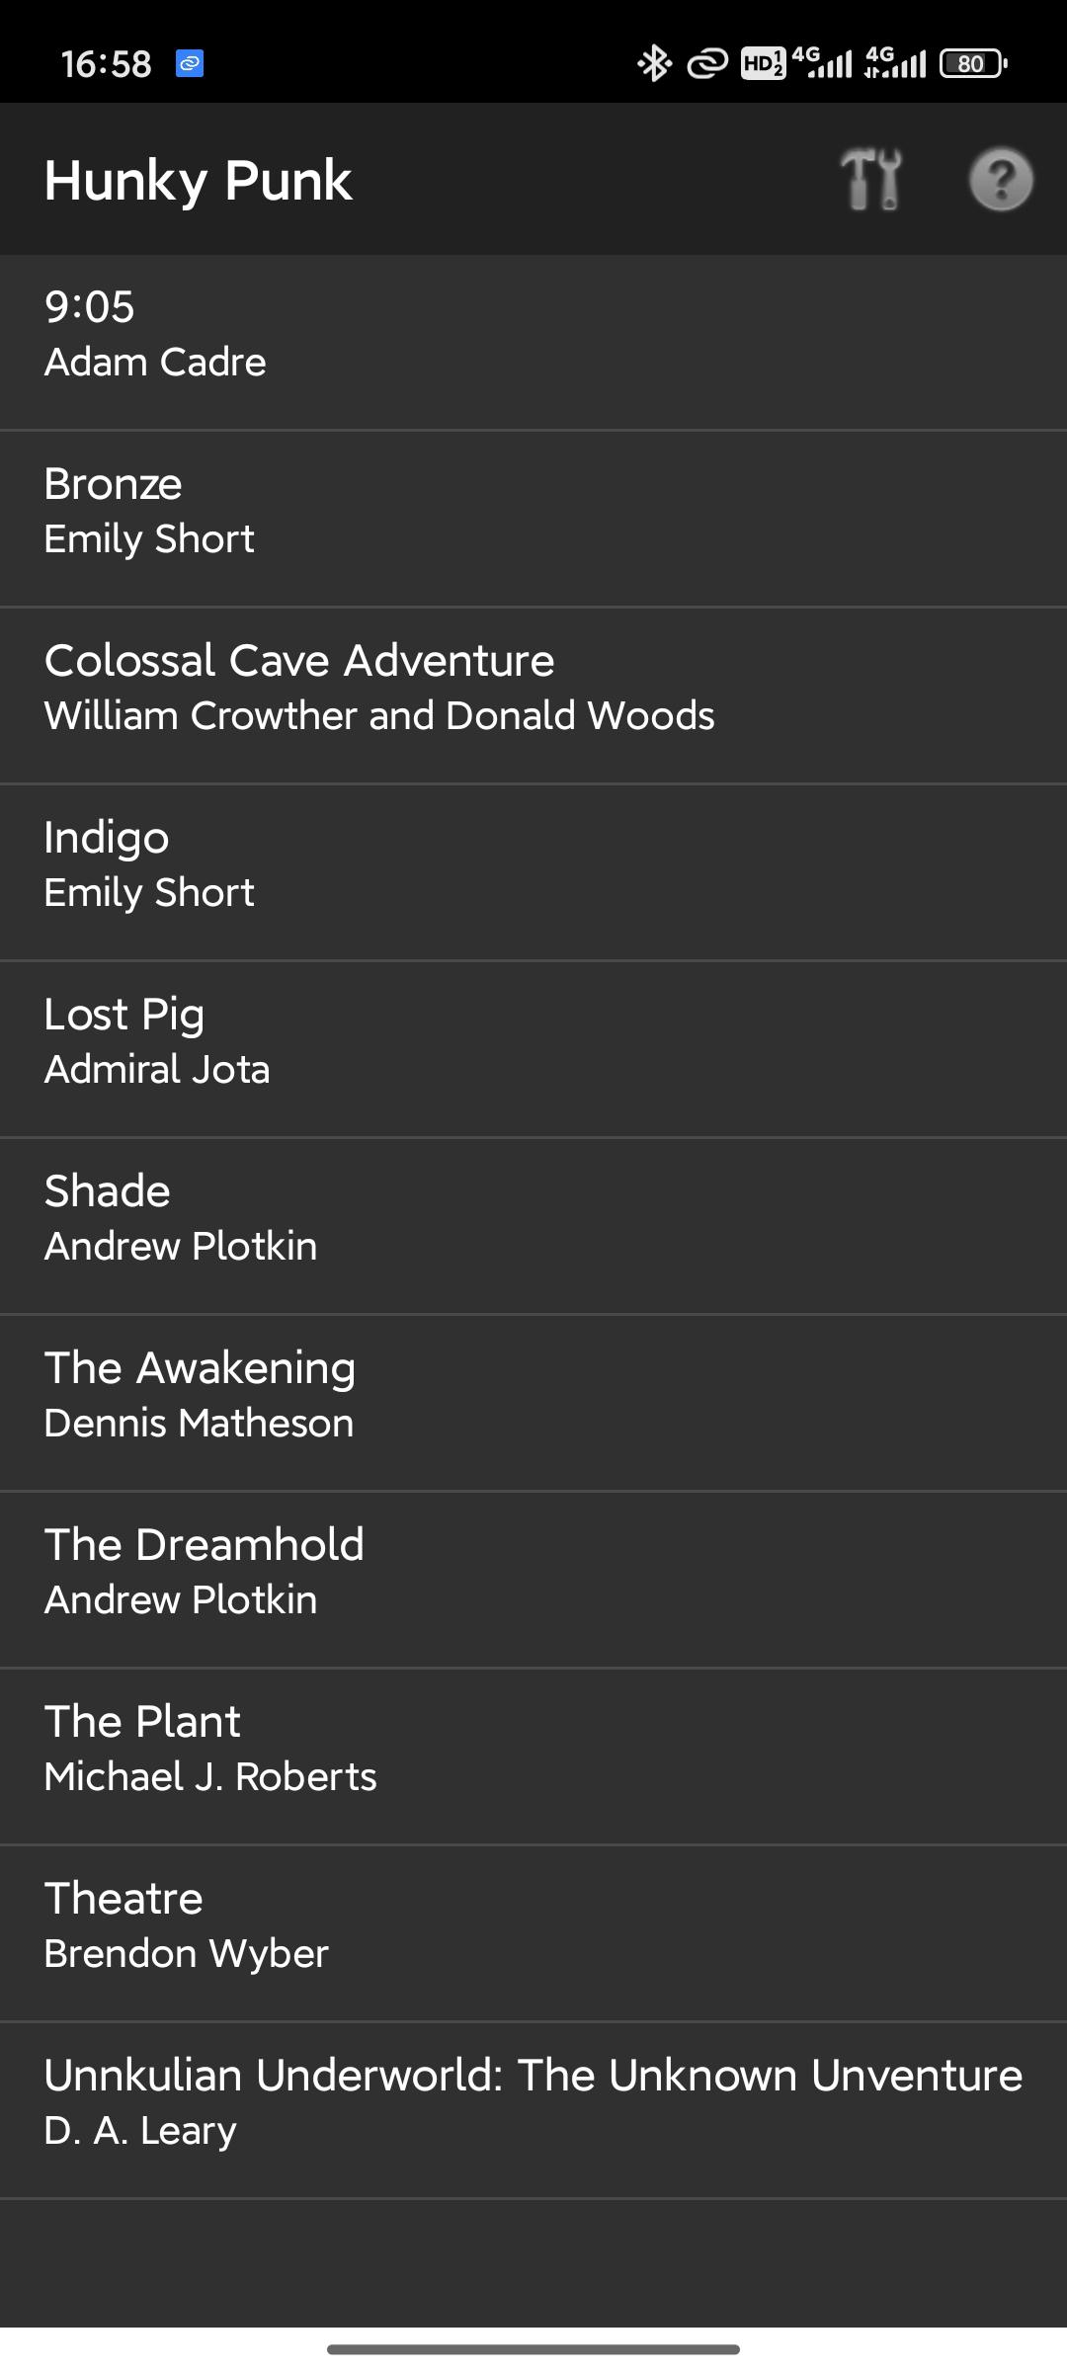
Task: Tap the link status icon
Action: pyautogui.click(x=707, y=64)
